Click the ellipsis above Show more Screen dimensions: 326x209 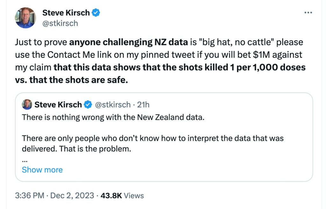pyautogui.click(x=24, y=160)
